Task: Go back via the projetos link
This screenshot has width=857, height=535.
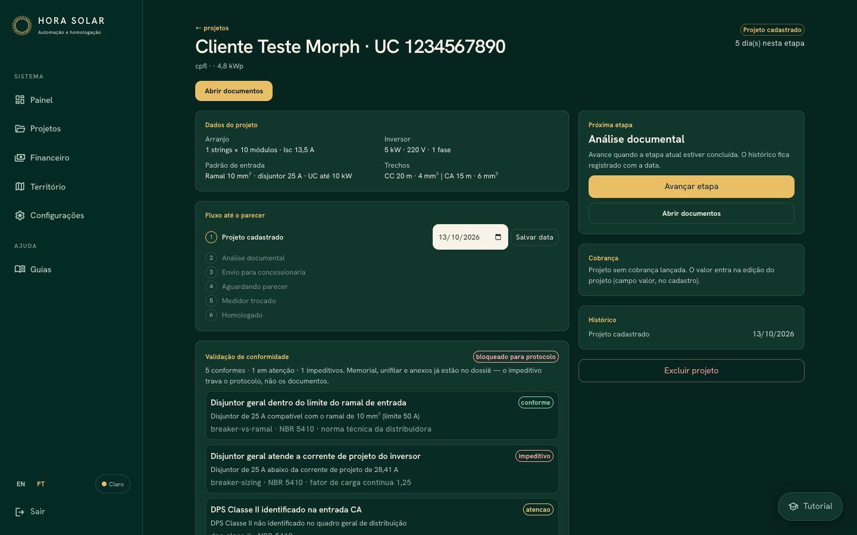Action: pos(212,28)
